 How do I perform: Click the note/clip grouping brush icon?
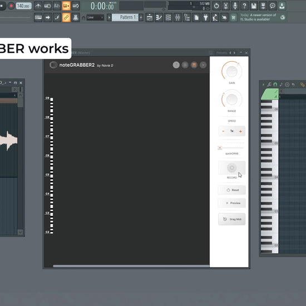(57, 18)
